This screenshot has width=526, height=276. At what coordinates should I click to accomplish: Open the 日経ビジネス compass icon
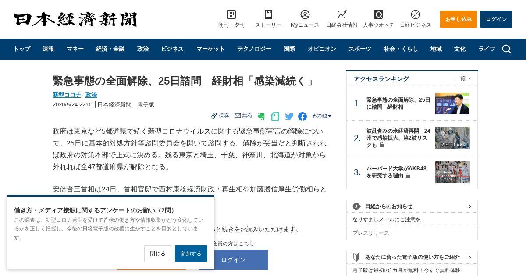pos(416,14)
